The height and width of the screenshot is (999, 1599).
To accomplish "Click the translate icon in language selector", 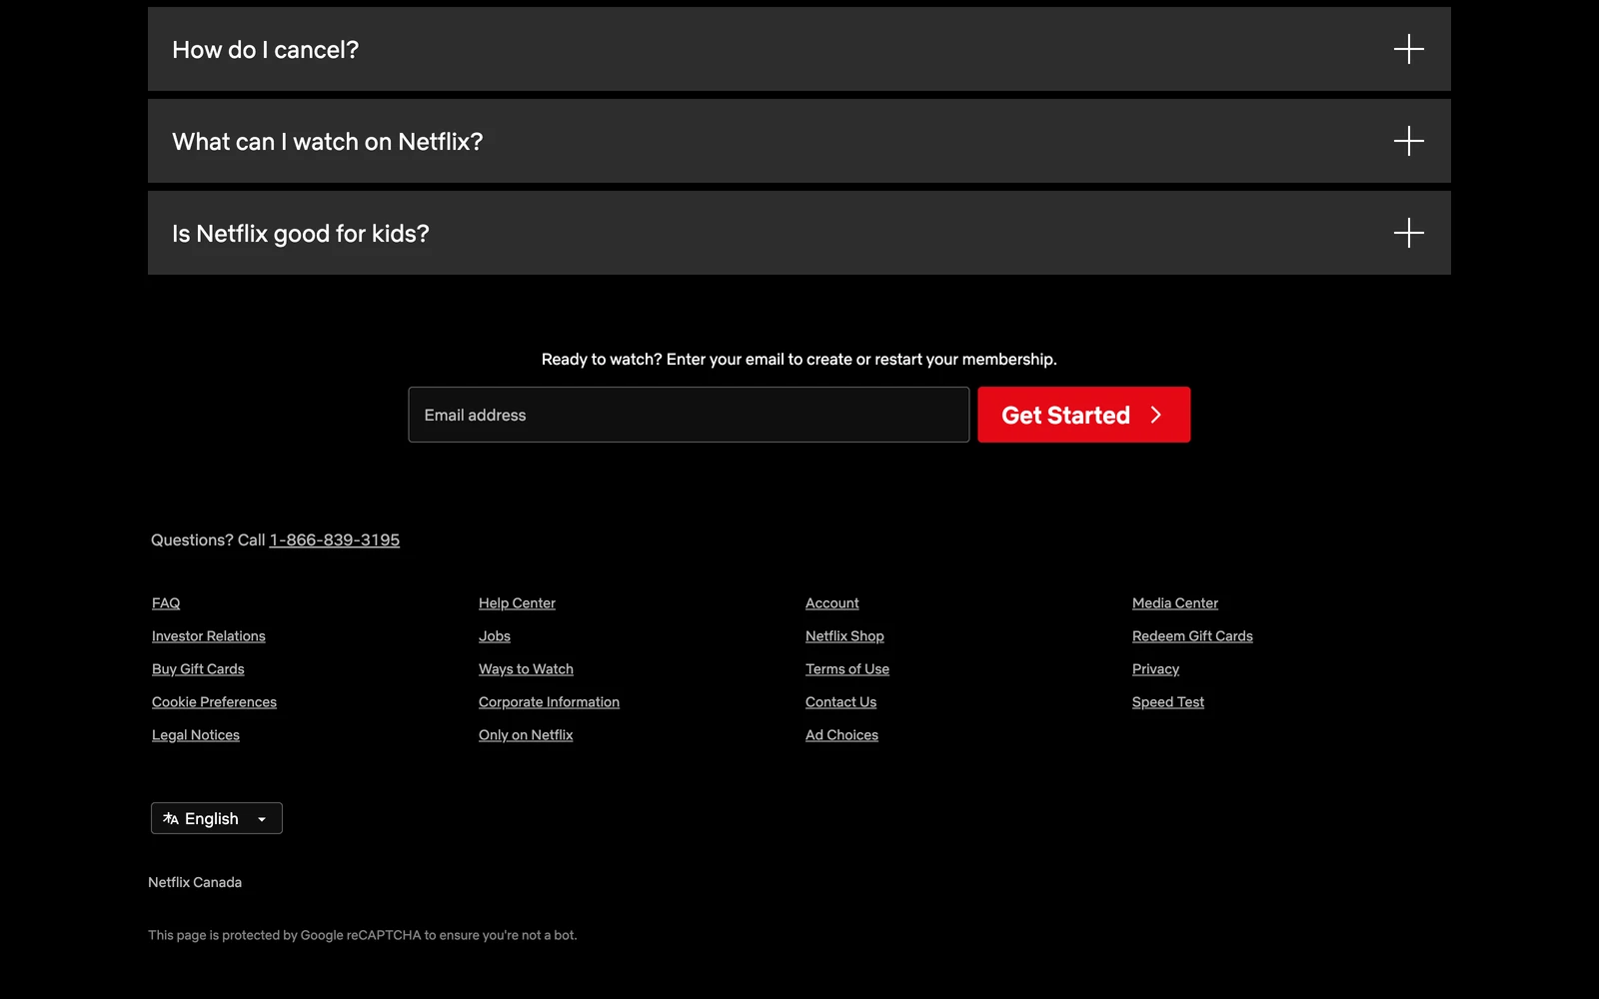I will click(x=171, y=818).
